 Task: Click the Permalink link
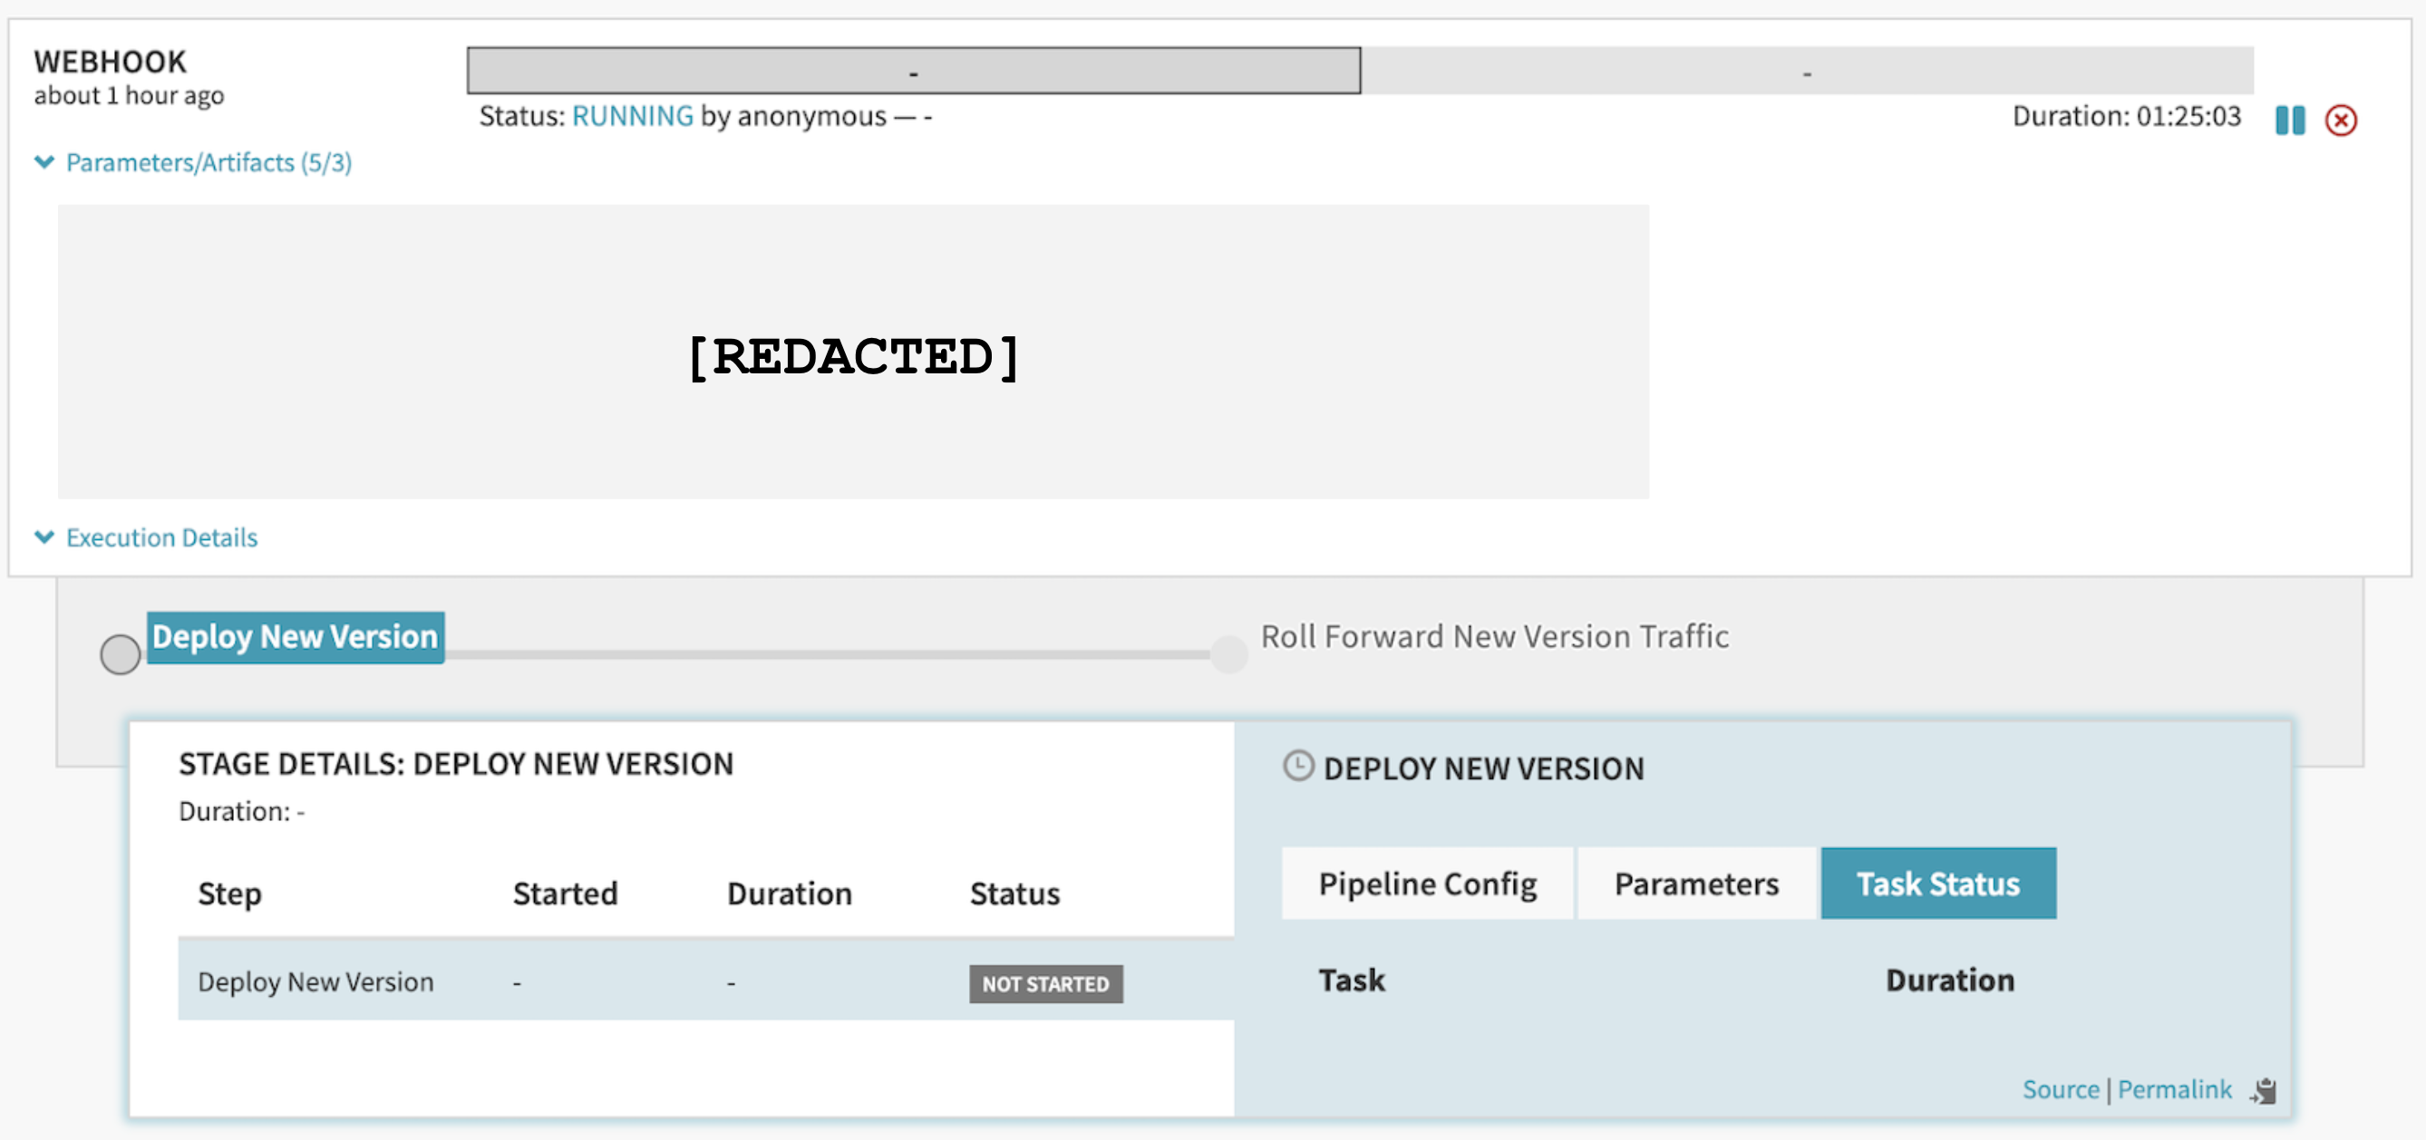[2175, 1089]
